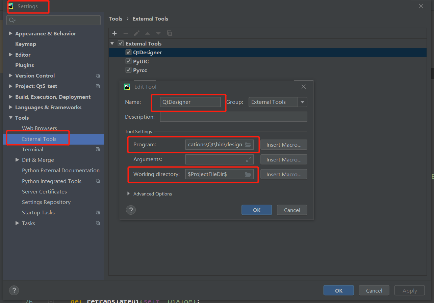Screen dimensions: 434x303
Task: Toggle the Pyrcc checkbox
Action: pos(128,70)
